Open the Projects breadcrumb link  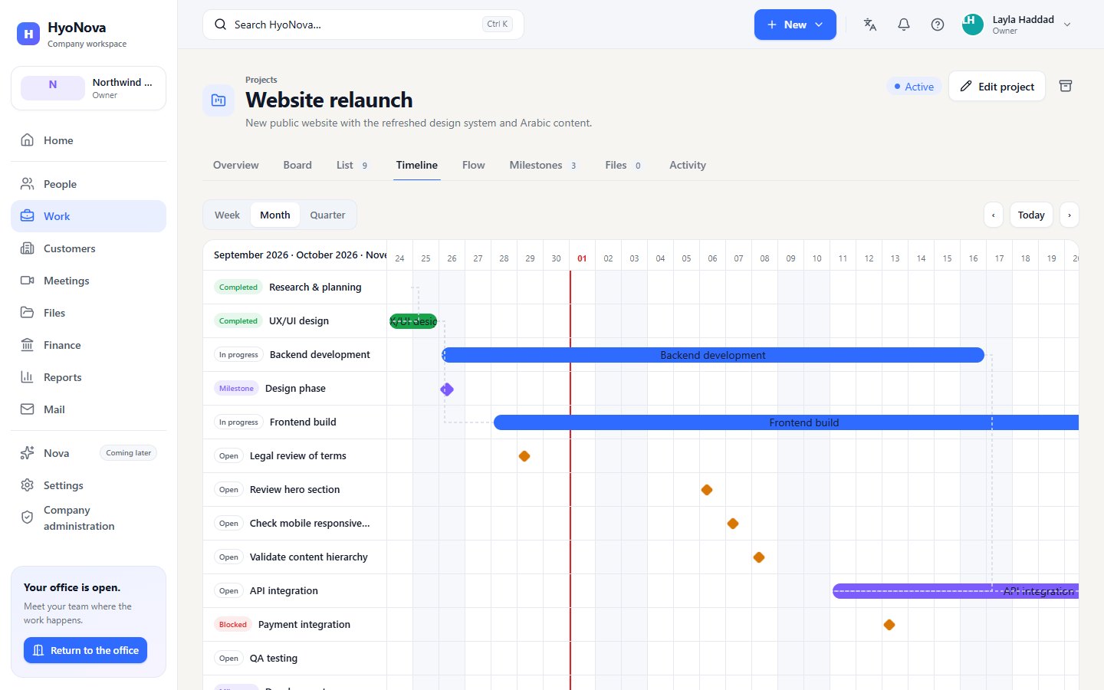261,80
